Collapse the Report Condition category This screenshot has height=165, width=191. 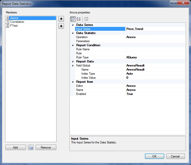click(x=72, y=45)
